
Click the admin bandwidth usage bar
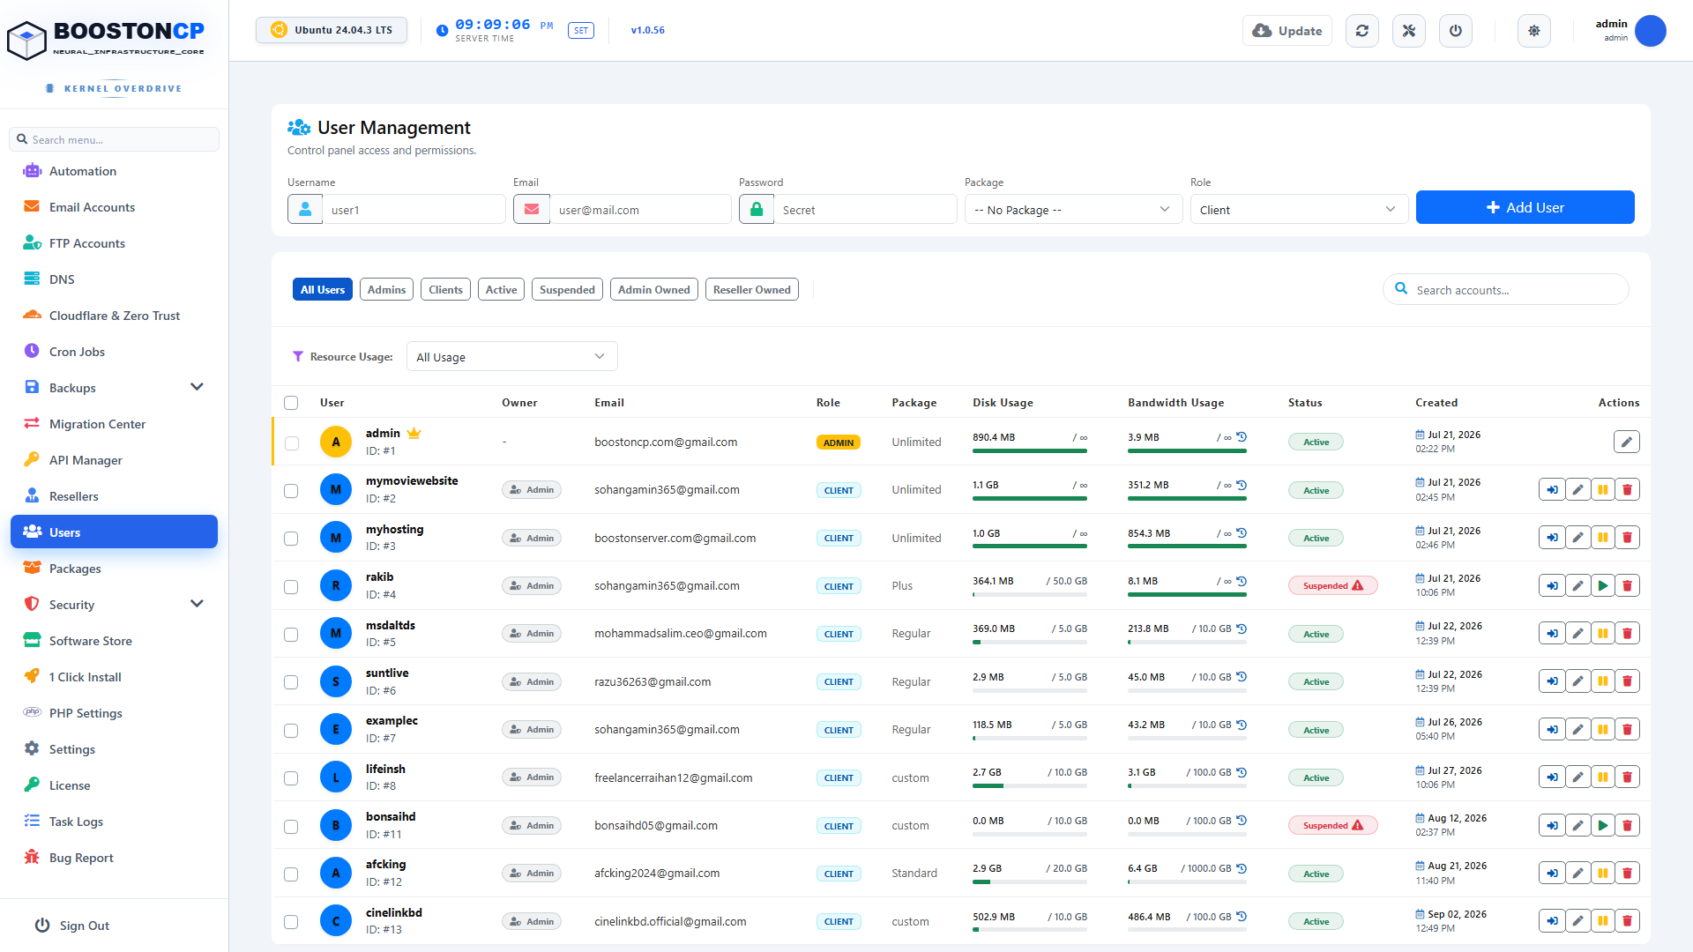click(x=1187, y=451)
